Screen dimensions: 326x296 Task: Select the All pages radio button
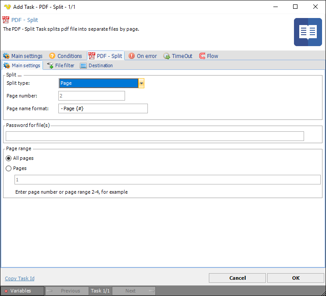[9, 158]
